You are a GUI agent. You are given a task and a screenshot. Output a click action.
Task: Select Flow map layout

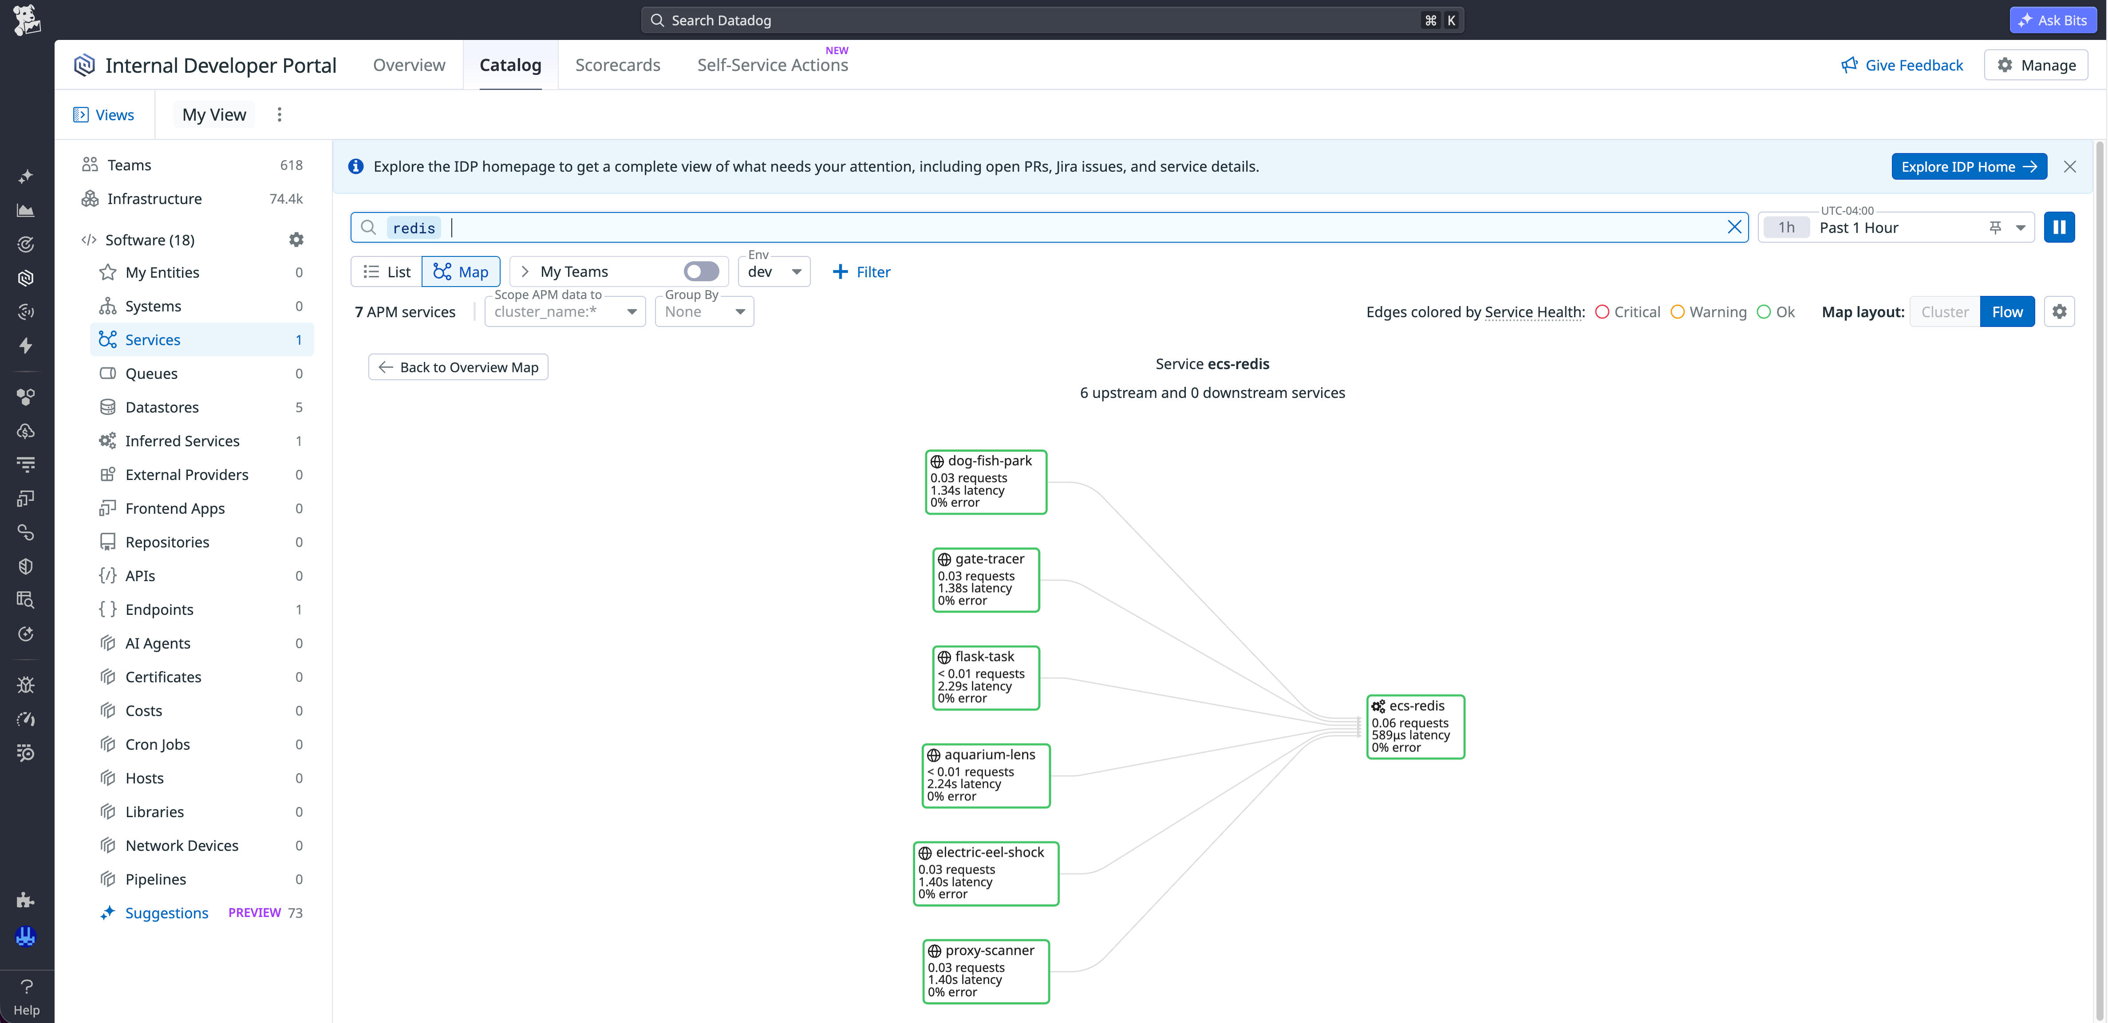2007,311
